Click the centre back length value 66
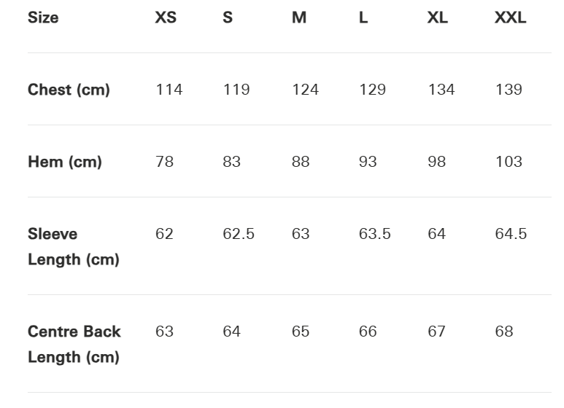The height and width of the screenshot is (408, 564). coord(368,331)
